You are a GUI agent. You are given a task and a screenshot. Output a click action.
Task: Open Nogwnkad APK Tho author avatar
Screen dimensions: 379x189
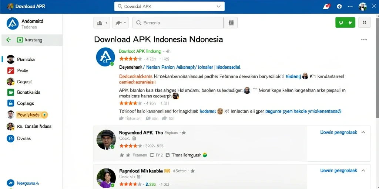point(105,140)
